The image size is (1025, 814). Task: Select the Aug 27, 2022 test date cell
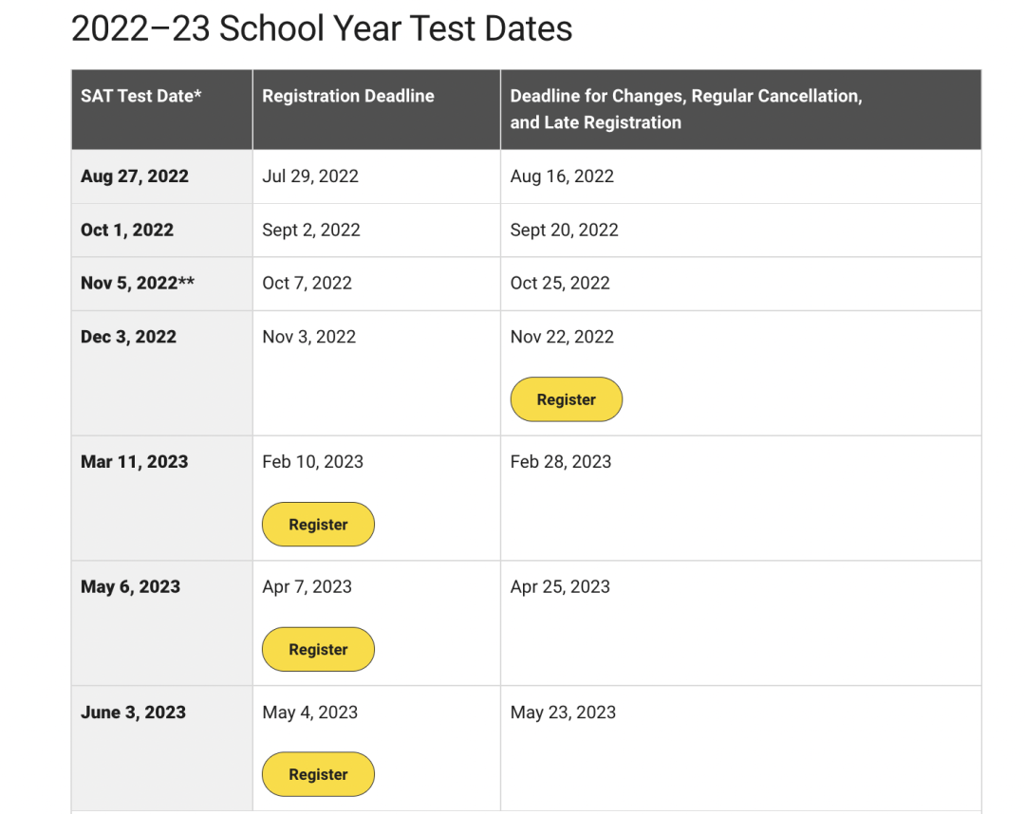[162, 176]
